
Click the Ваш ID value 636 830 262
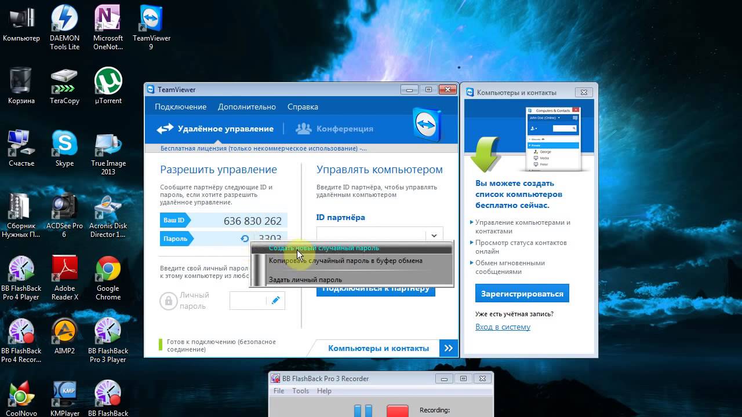(x=252, y=221)
